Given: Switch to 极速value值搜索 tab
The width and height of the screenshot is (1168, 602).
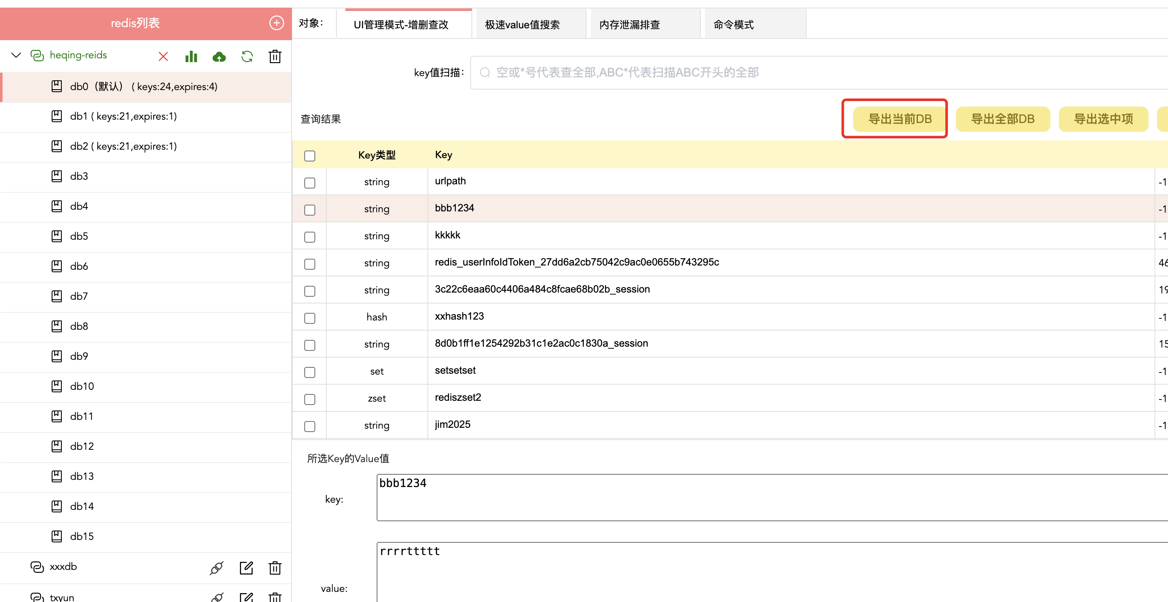Looking at the screenshot, I should pos(522,25).
